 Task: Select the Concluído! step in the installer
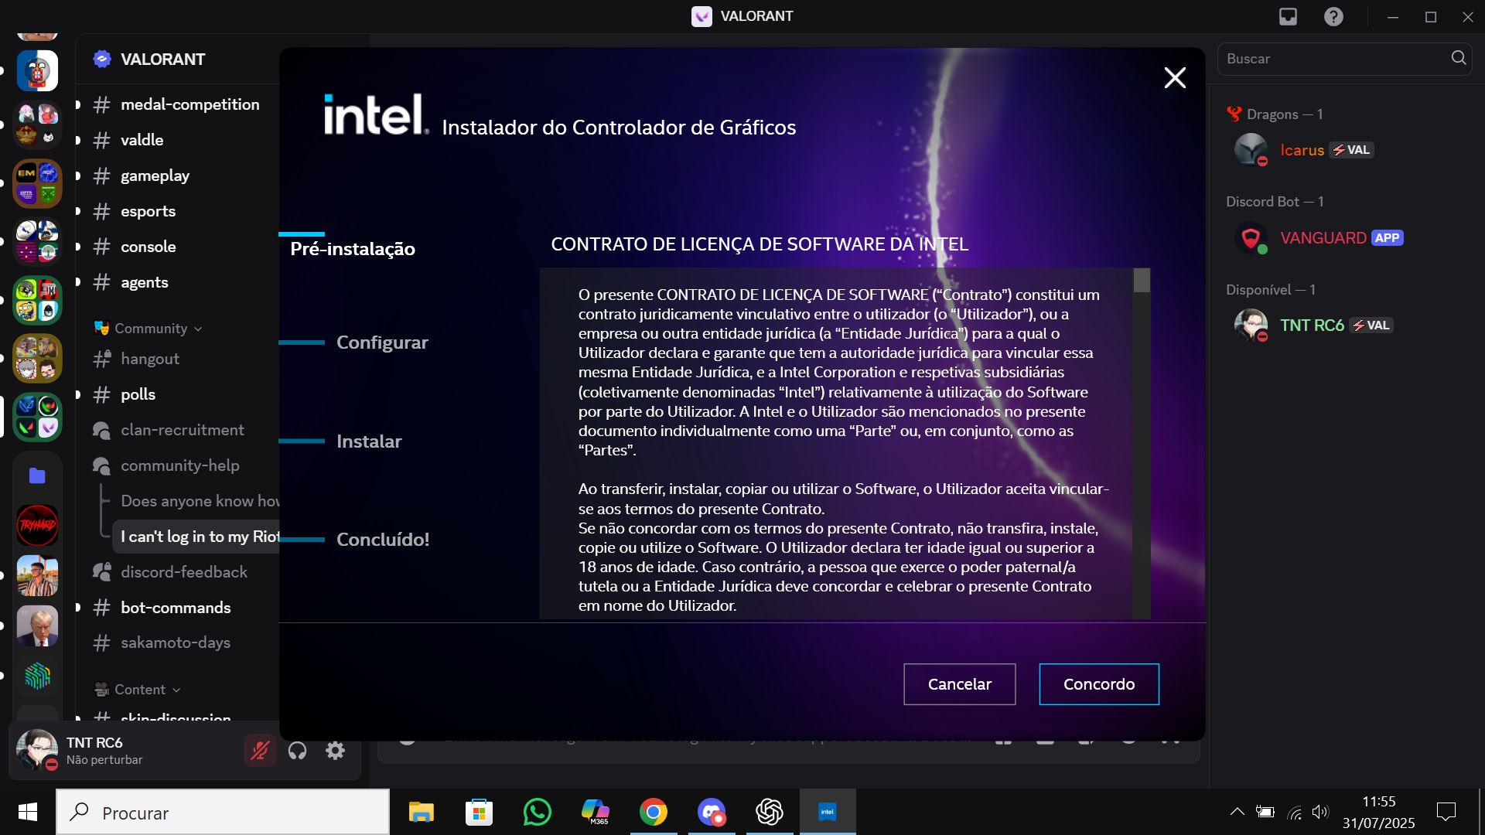coord(383,540)
